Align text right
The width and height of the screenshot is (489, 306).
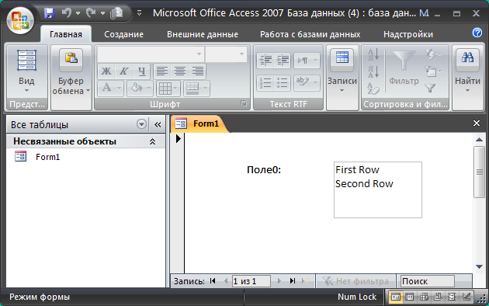point(197,71)
